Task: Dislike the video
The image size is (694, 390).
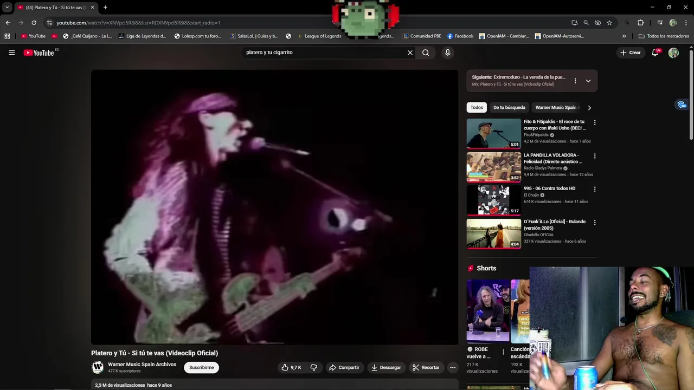Action: (313, 367)
